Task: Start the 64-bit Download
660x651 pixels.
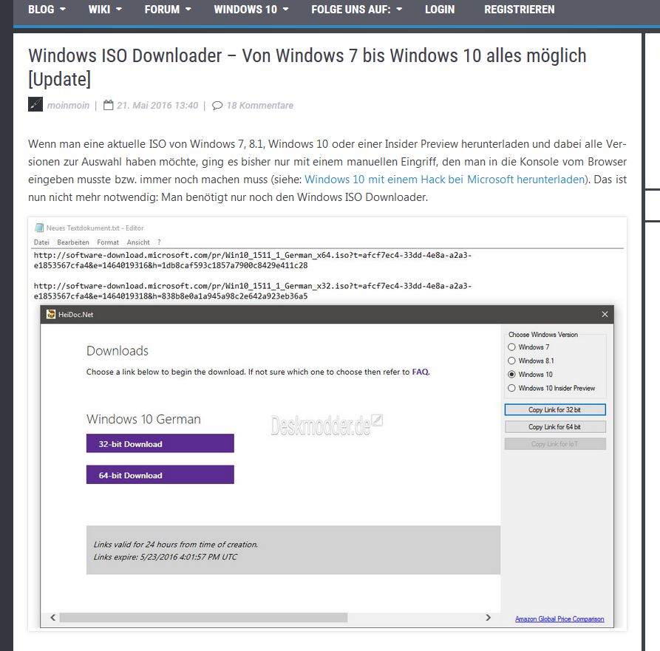Action: (160, 474)
